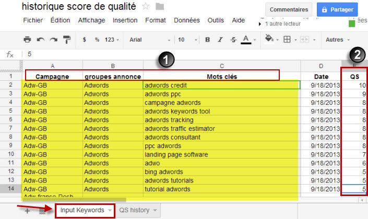Toggle Bold formatting

(x=207, y=40)
